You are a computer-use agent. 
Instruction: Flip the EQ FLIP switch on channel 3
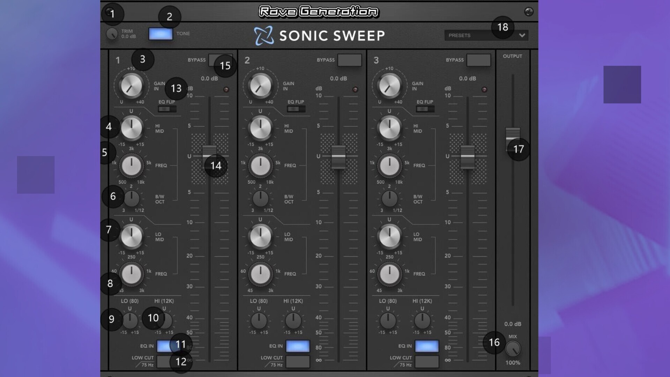point(425,109)
